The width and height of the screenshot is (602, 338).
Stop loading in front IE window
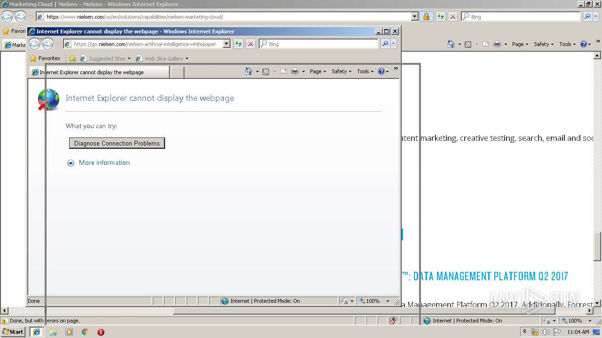click(251, 44)
